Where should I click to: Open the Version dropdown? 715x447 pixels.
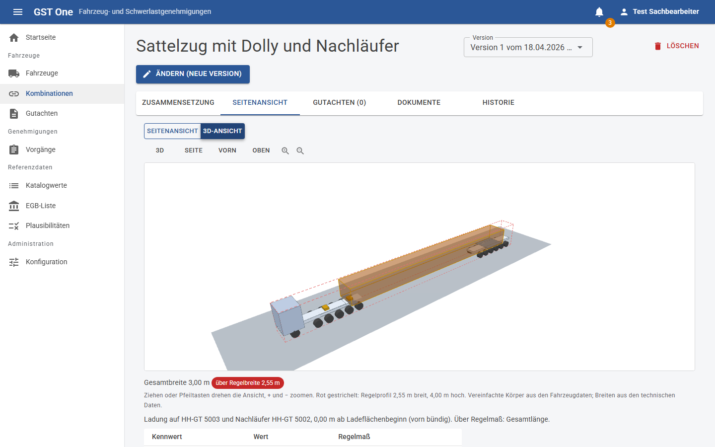coord(528,47)
